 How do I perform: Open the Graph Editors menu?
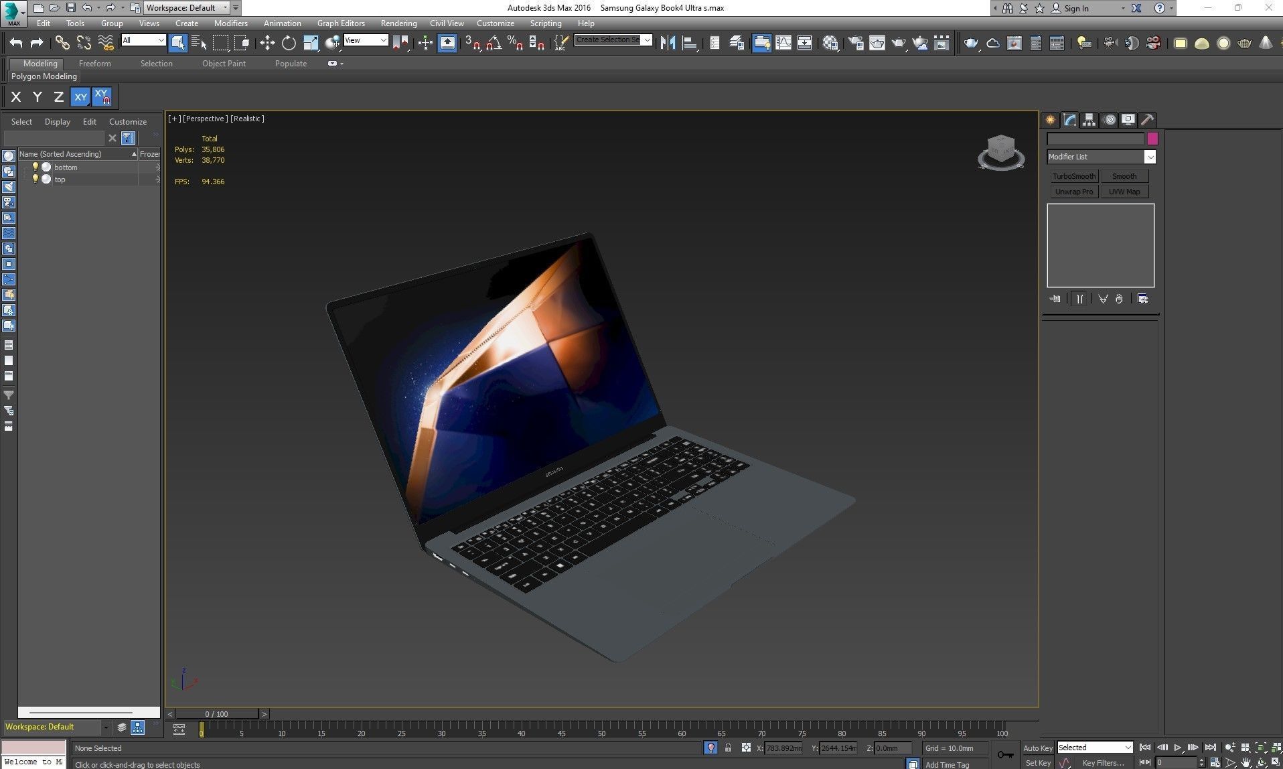click(341, 23)
